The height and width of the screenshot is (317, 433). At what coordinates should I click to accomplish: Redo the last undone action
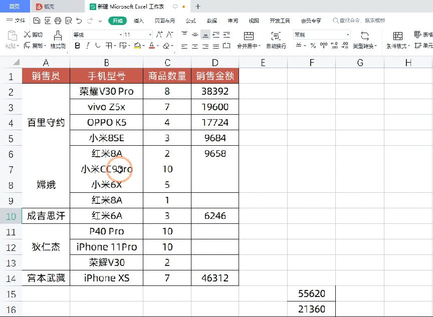coord(90,21)
